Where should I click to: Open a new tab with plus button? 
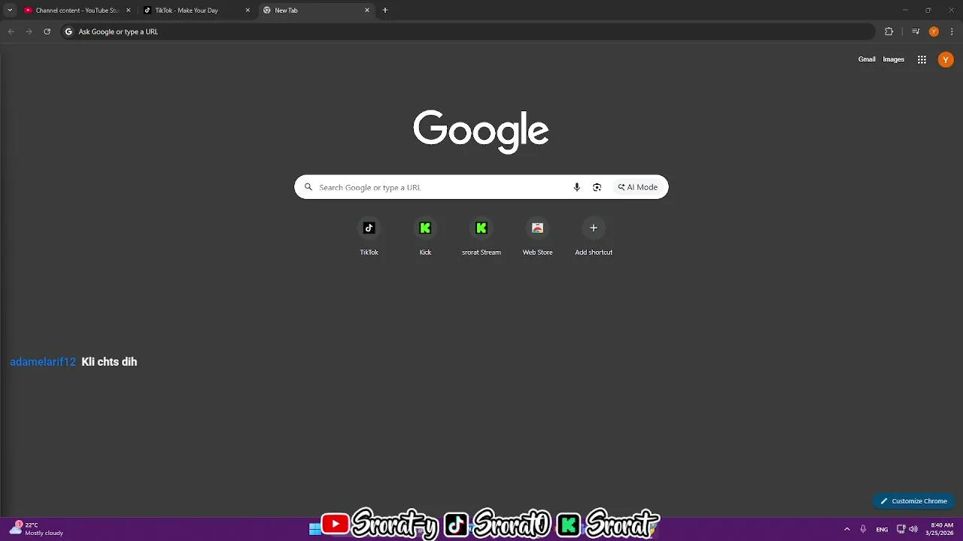385,11
